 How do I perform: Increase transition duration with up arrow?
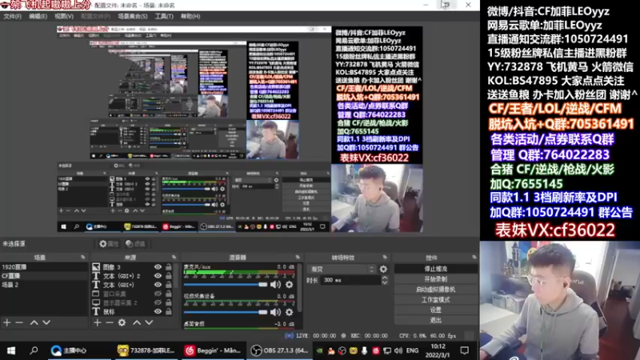pos(385,278)
